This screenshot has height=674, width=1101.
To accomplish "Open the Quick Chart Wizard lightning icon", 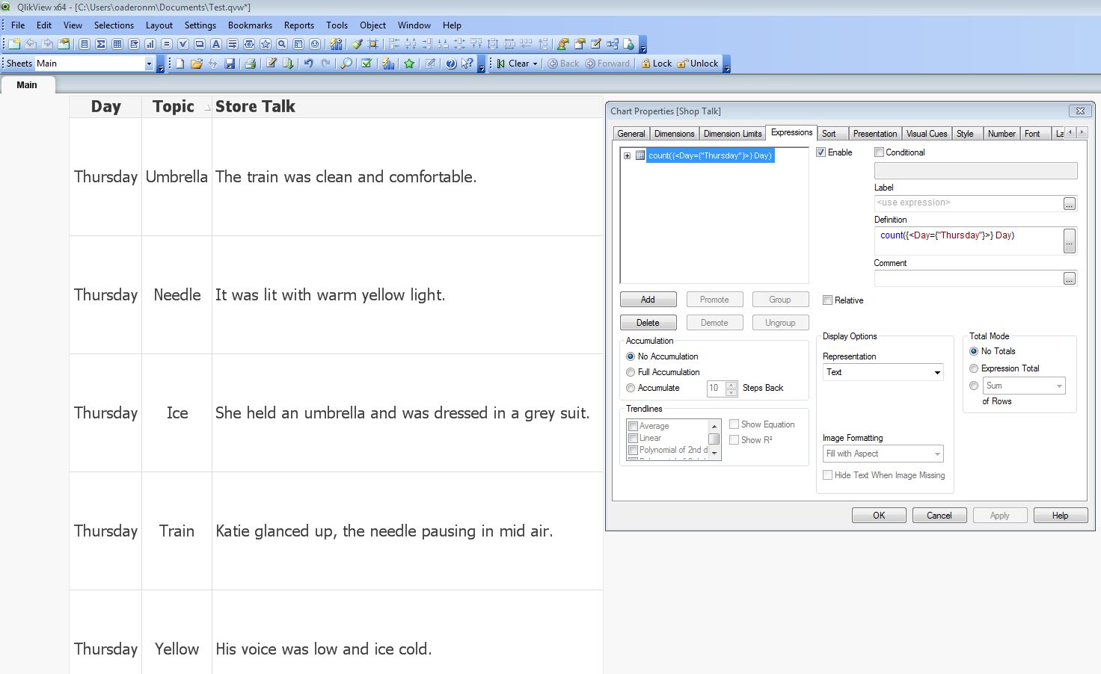I will 388,64.
